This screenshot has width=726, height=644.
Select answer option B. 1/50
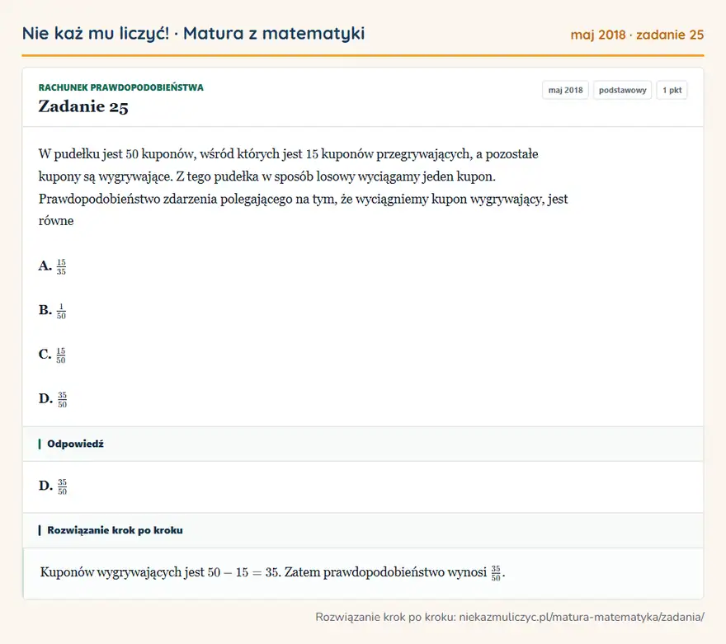click(x=52, y=310)
